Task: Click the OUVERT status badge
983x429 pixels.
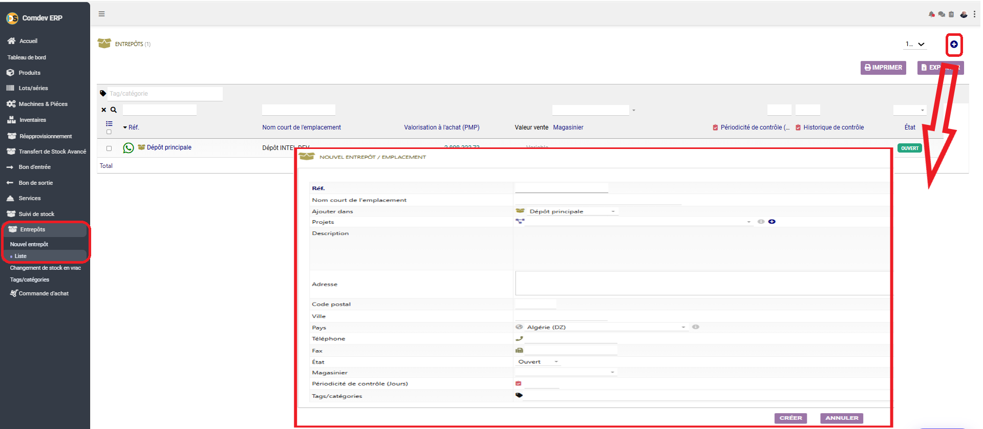Action: 909,148
